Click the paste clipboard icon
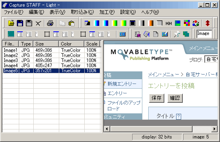Image resolution: width=220 pixels, height=142 pixels. pyautogui.click(x=71, y=23)
